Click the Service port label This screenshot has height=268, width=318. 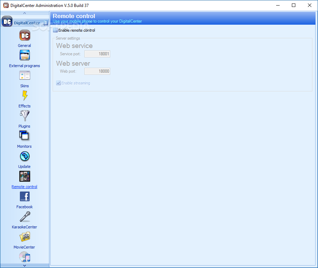[x=70, y=54]
